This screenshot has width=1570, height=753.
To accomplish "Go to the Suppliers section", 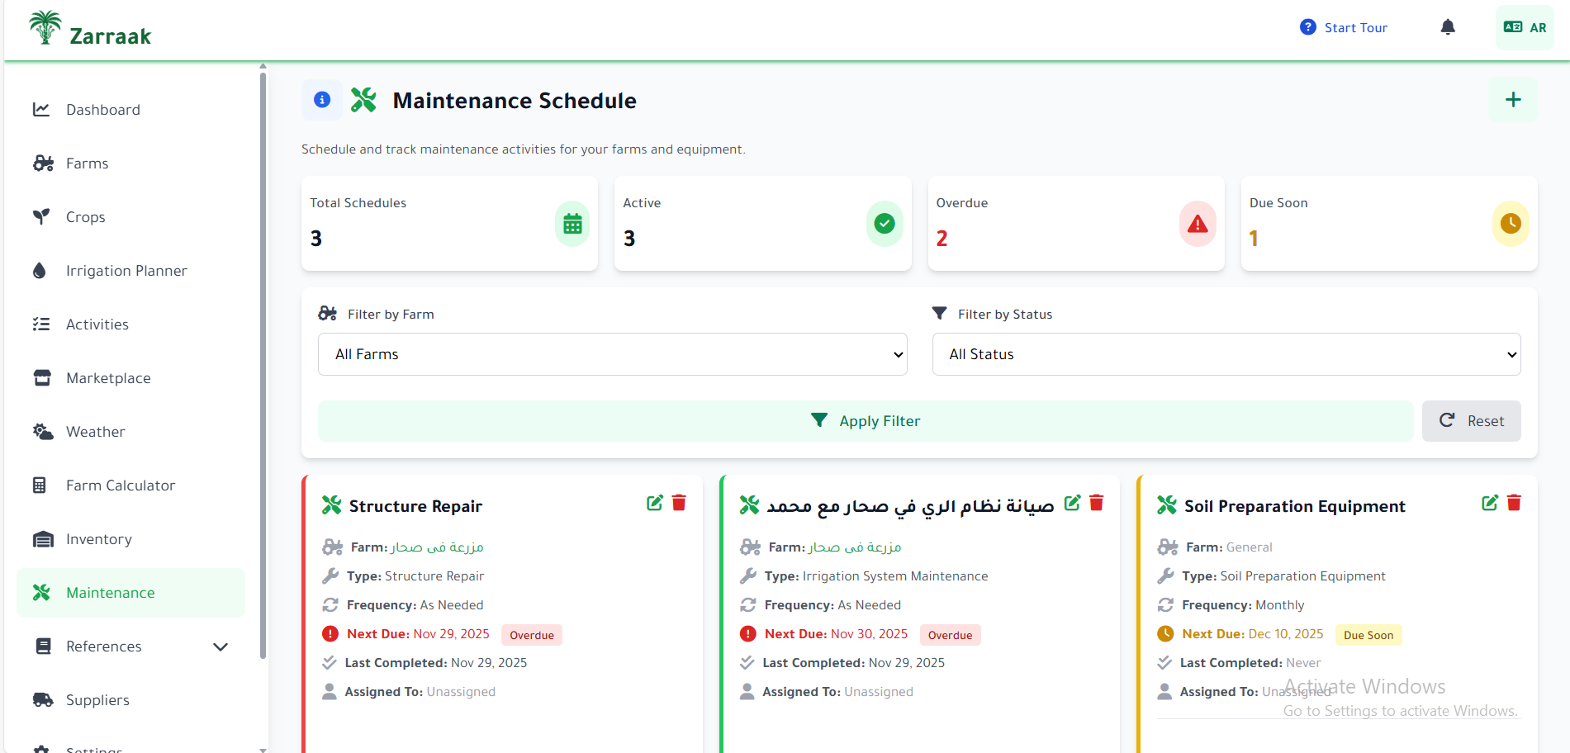I will [x=97, y=699].
